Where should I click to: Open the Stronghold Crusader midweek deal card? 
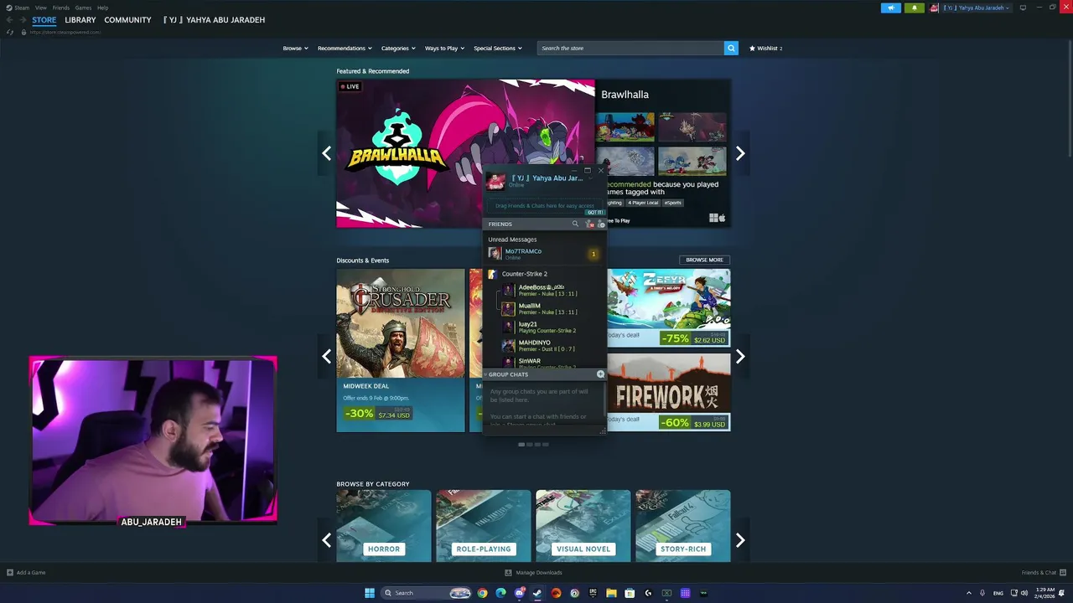coord(401,350)
